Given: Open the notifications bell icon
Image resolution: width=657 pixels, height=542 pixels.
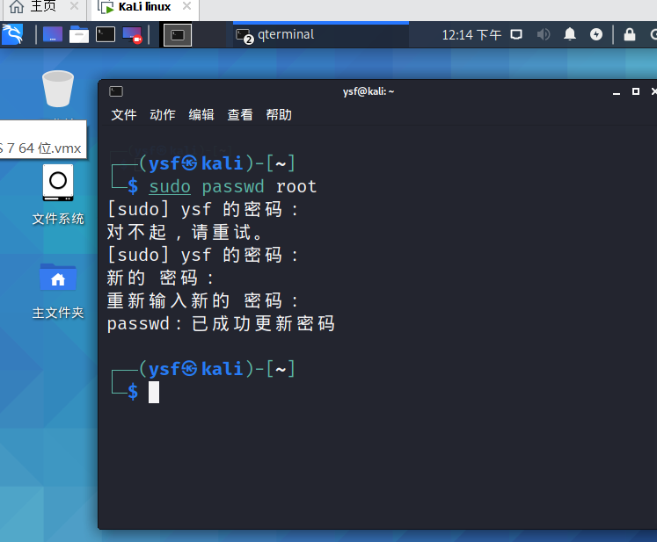Looking at the screenshot, I should pos(569,34).
